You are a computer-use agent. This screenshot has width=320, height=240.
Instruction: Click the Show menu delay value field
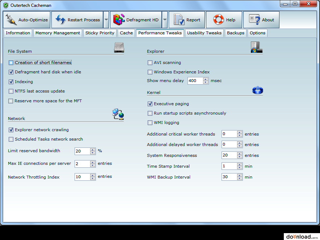195,81
